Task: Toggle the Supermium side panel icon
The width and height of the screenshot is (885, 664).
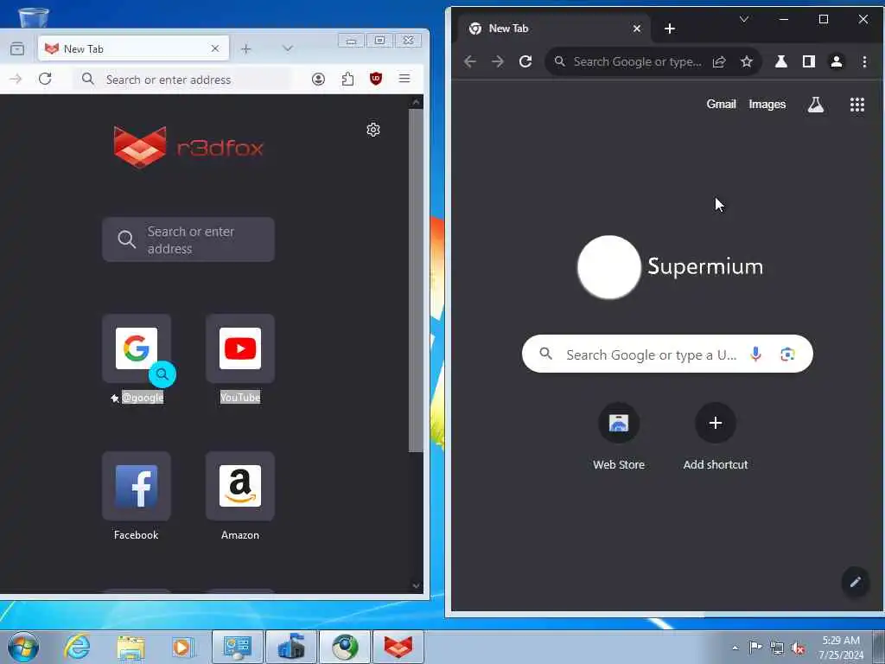Action: point(809,61)
